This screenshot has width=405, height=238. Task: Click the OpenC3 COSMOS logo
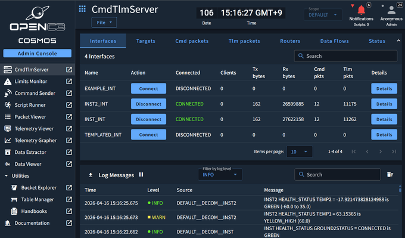(x=38, y=24)
